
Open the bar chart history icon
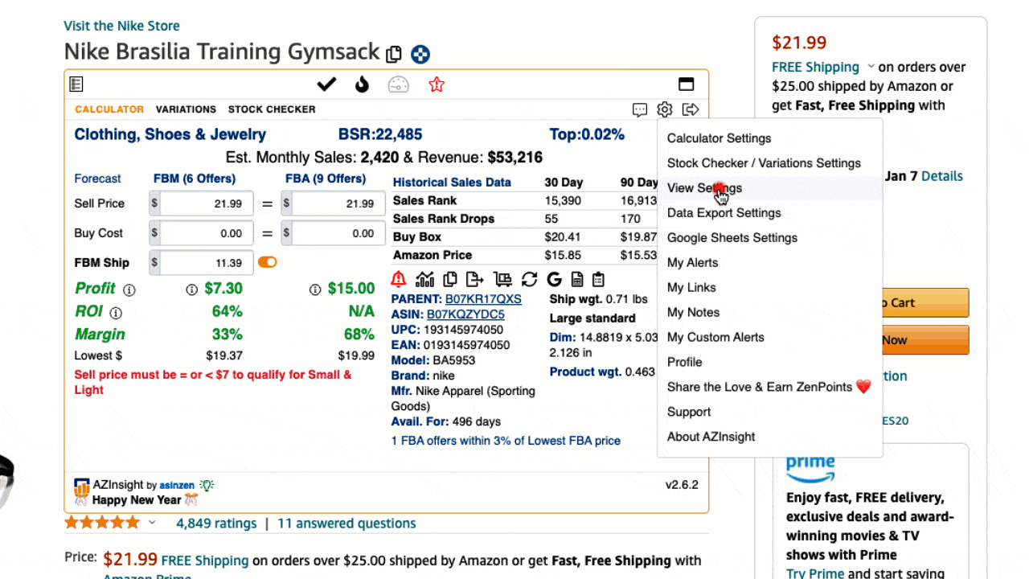[x=424, y=279]
